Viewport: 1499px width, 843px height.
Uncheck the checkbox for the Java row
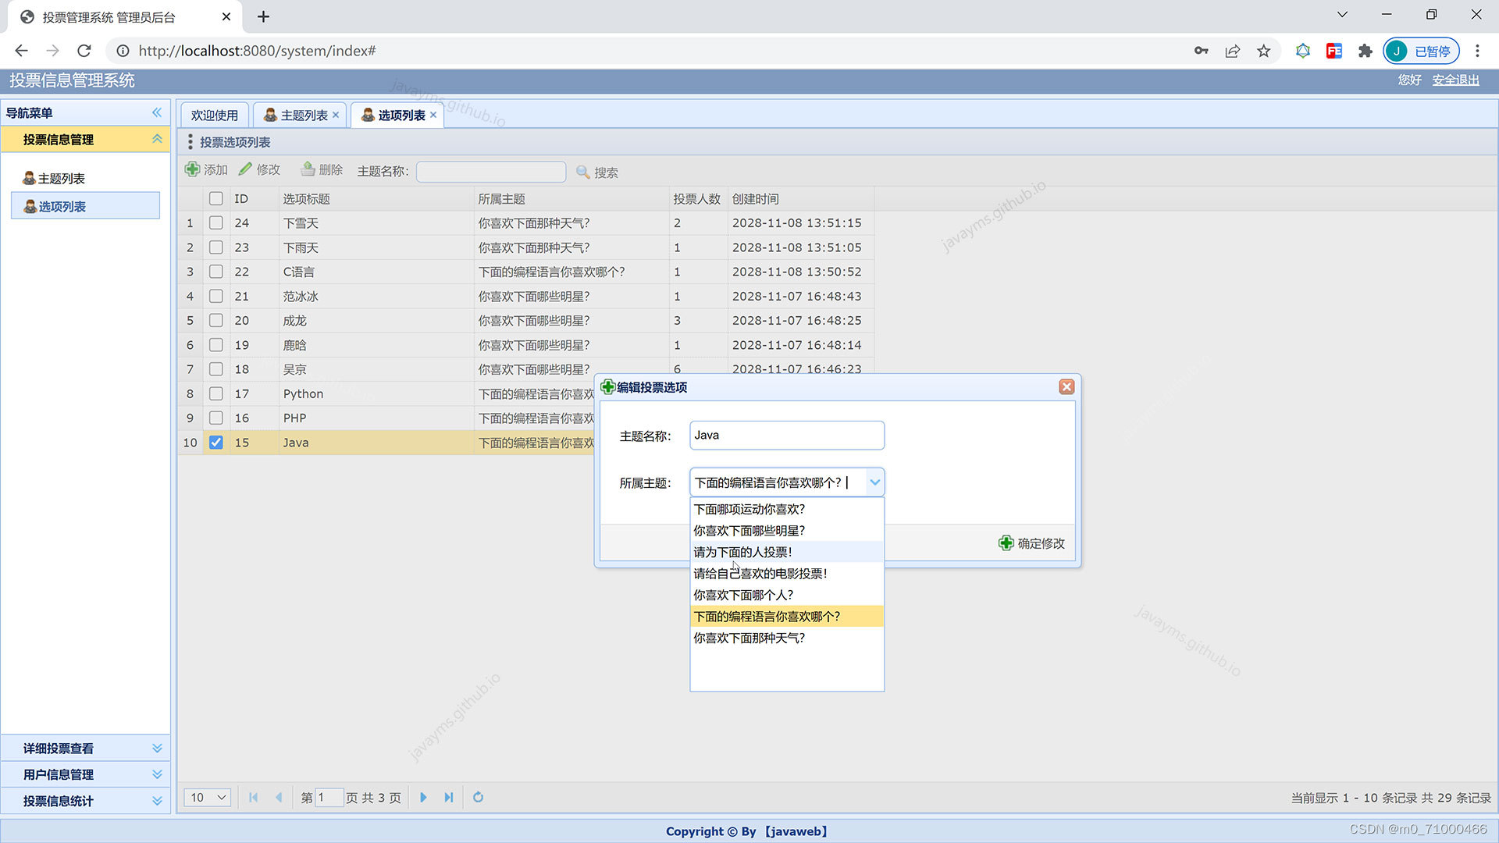pos(216,443)
